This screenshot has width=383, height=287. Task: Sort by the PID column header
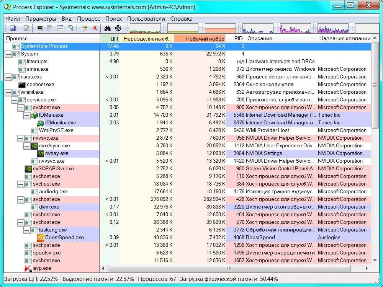[x=236, y=39]
